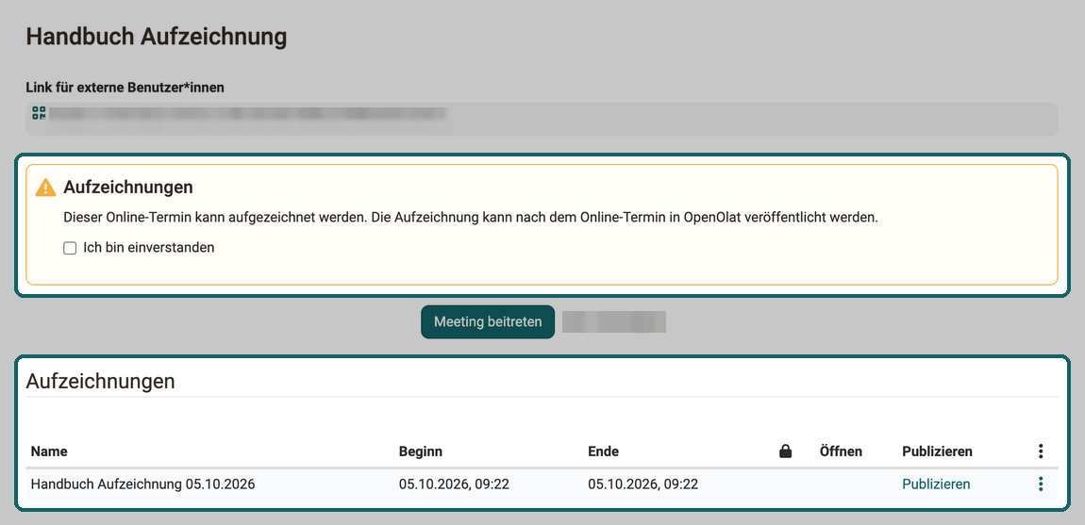Click the Aufzeichnungen section heading above the table

pos(100,381)
